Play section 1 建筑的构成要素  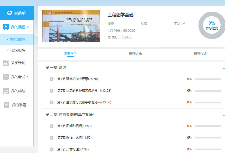coord(51,79)
